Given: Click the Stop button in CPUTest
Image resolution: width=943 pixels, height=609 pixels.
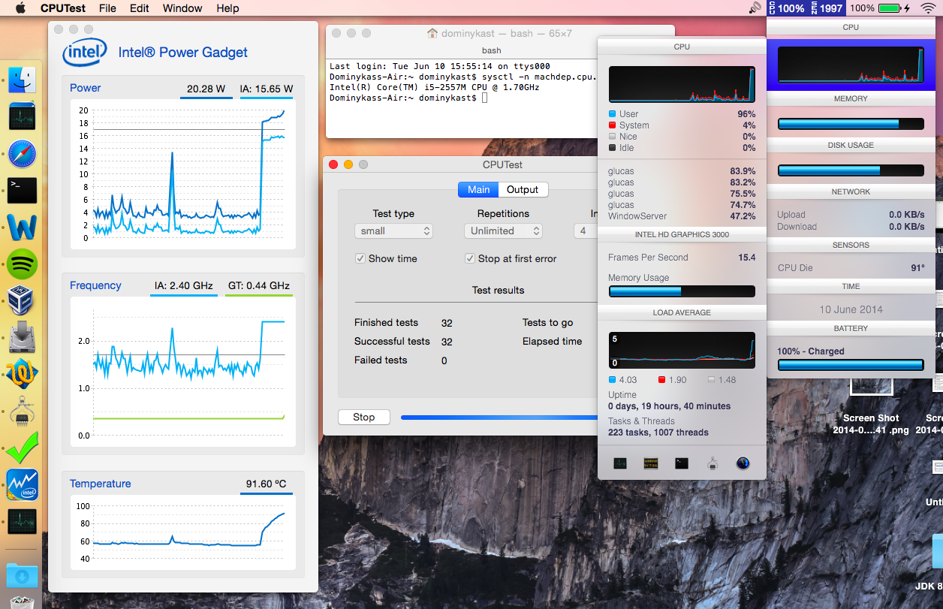Looking at the screenshot, I should pos(364,417).
